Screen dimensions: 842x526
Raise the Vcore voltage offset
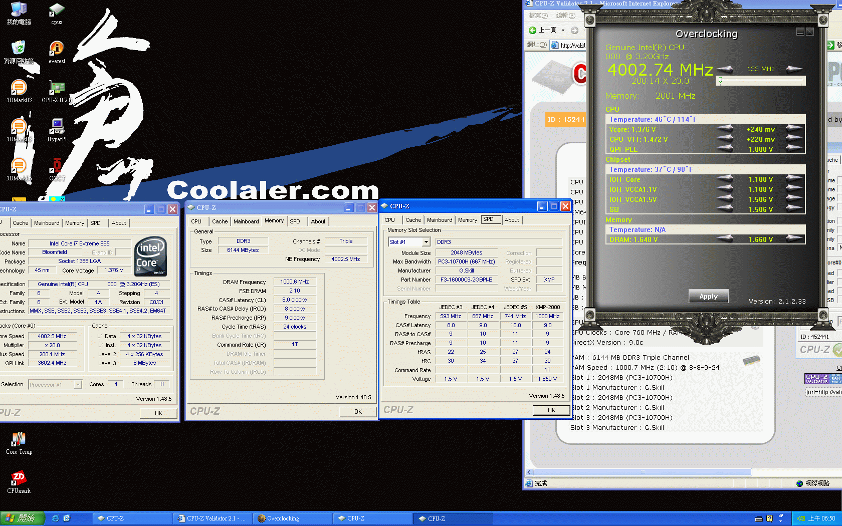click(x=794, y=129)
